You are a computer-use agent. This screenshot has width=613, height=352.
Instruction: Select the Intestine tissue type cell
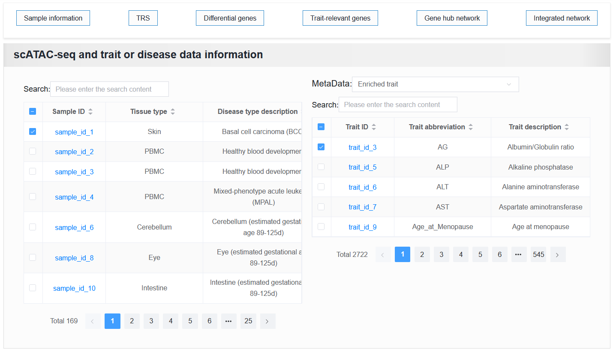point(154,288)
